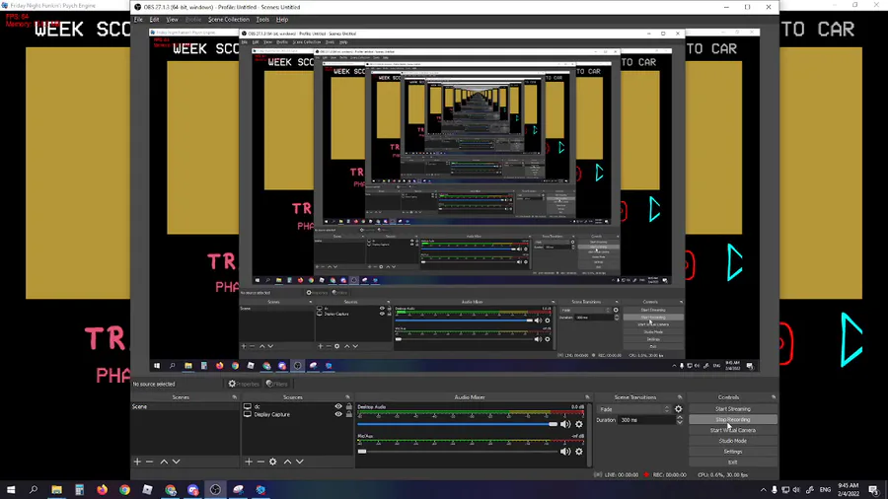The image size is (888, 499).
Task: Move source up in Sources panel
Action: 287,462
